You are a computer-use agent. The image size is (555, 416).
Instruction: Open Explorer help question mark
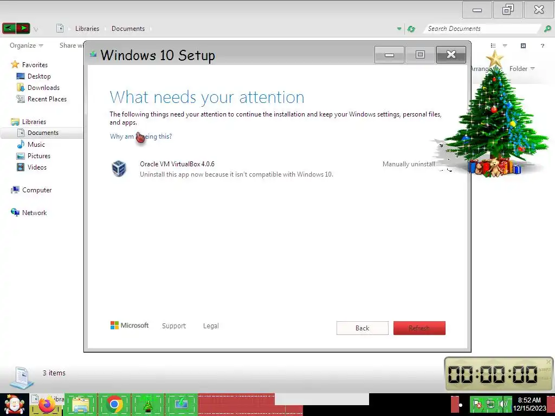click(542, 45)
